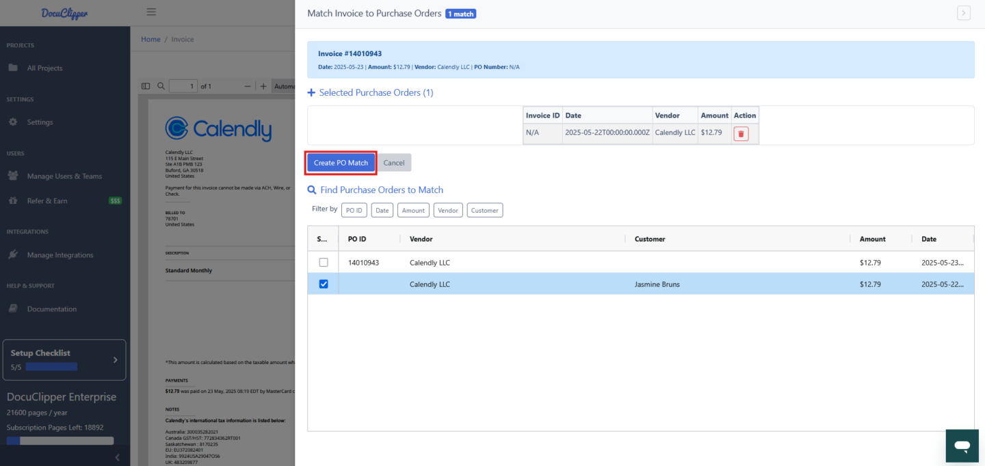Viewport: 985px width, 466px height.
Task: Expand the Setup Checklist chevron
Action: pyautogui.click(x=115, y=360)
